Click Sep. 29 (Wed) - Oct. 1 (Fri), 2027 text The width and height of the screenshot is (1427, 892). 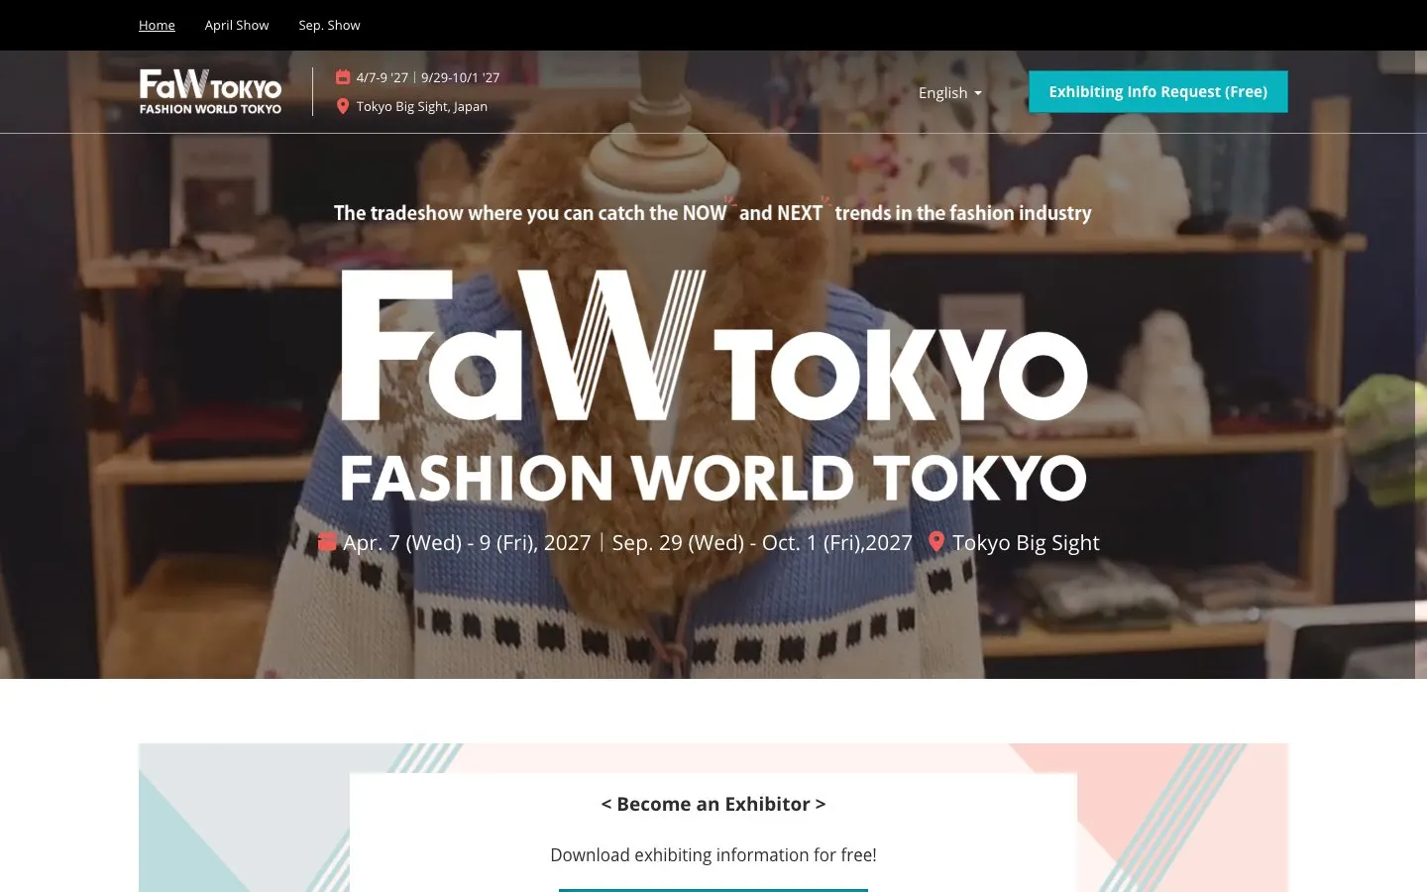click(x=762, y=542)
